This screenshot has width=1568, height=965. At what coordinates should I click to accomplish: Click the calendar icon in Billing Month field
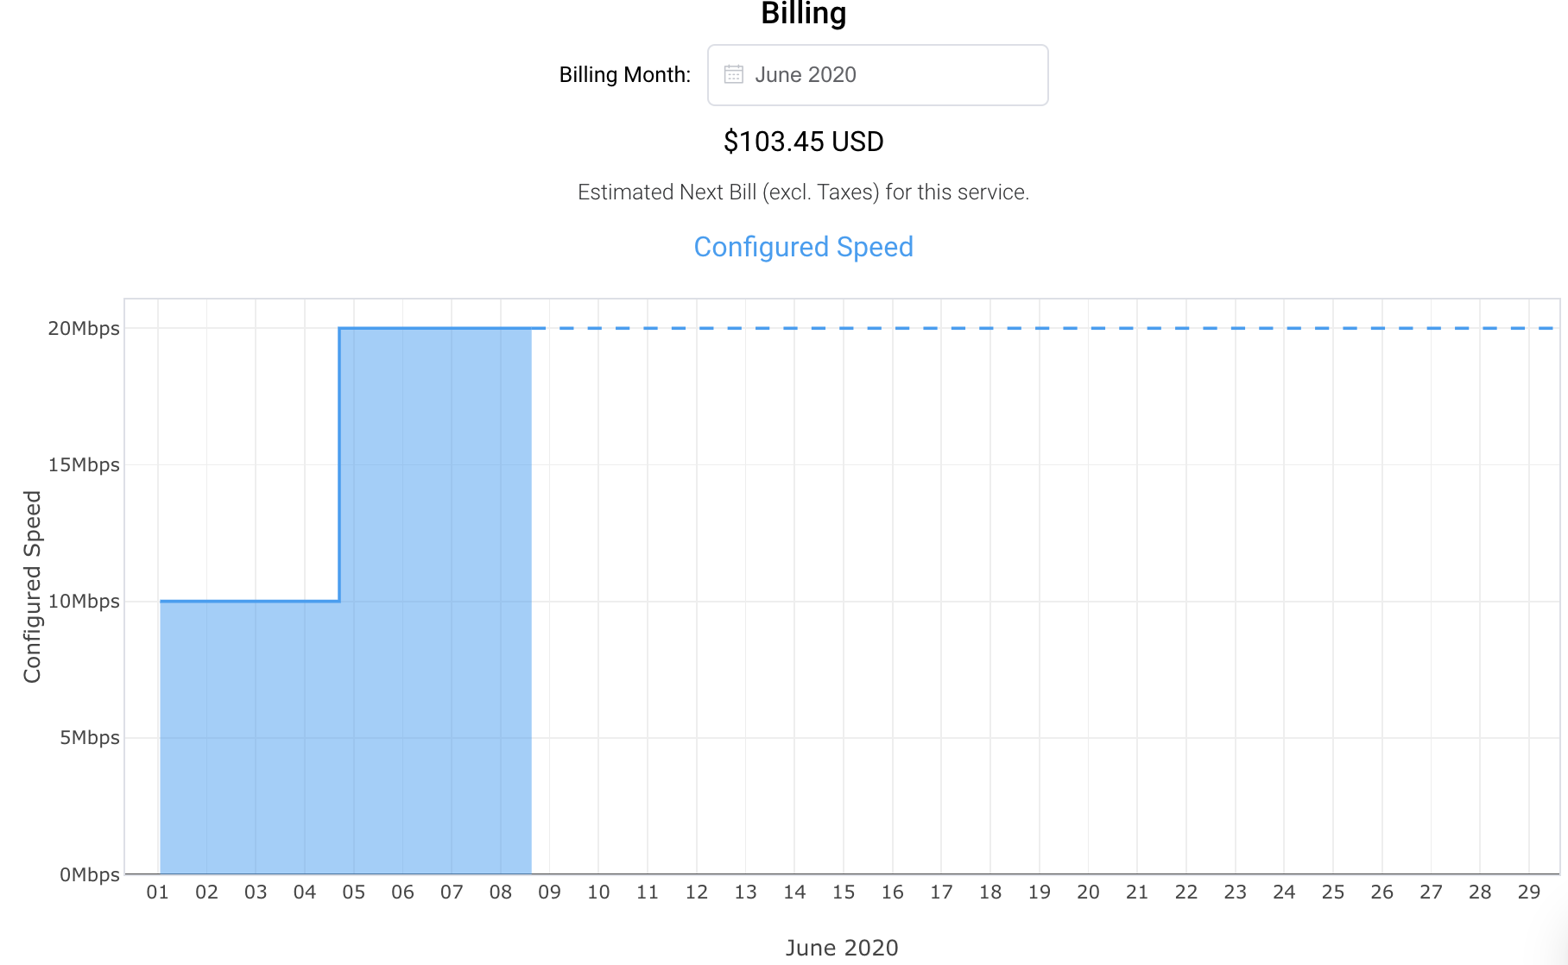(733, 74)
